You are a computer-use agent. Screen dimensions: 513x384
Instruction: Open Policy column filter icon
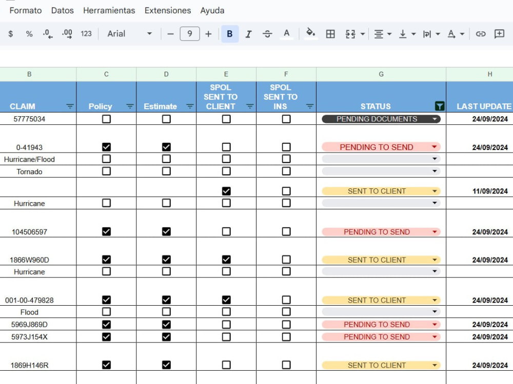point(130,106)
